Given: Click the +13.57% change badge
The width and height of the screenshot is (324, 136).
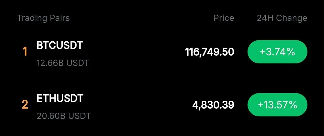Looking at the screenshot, I should [277, 105].
